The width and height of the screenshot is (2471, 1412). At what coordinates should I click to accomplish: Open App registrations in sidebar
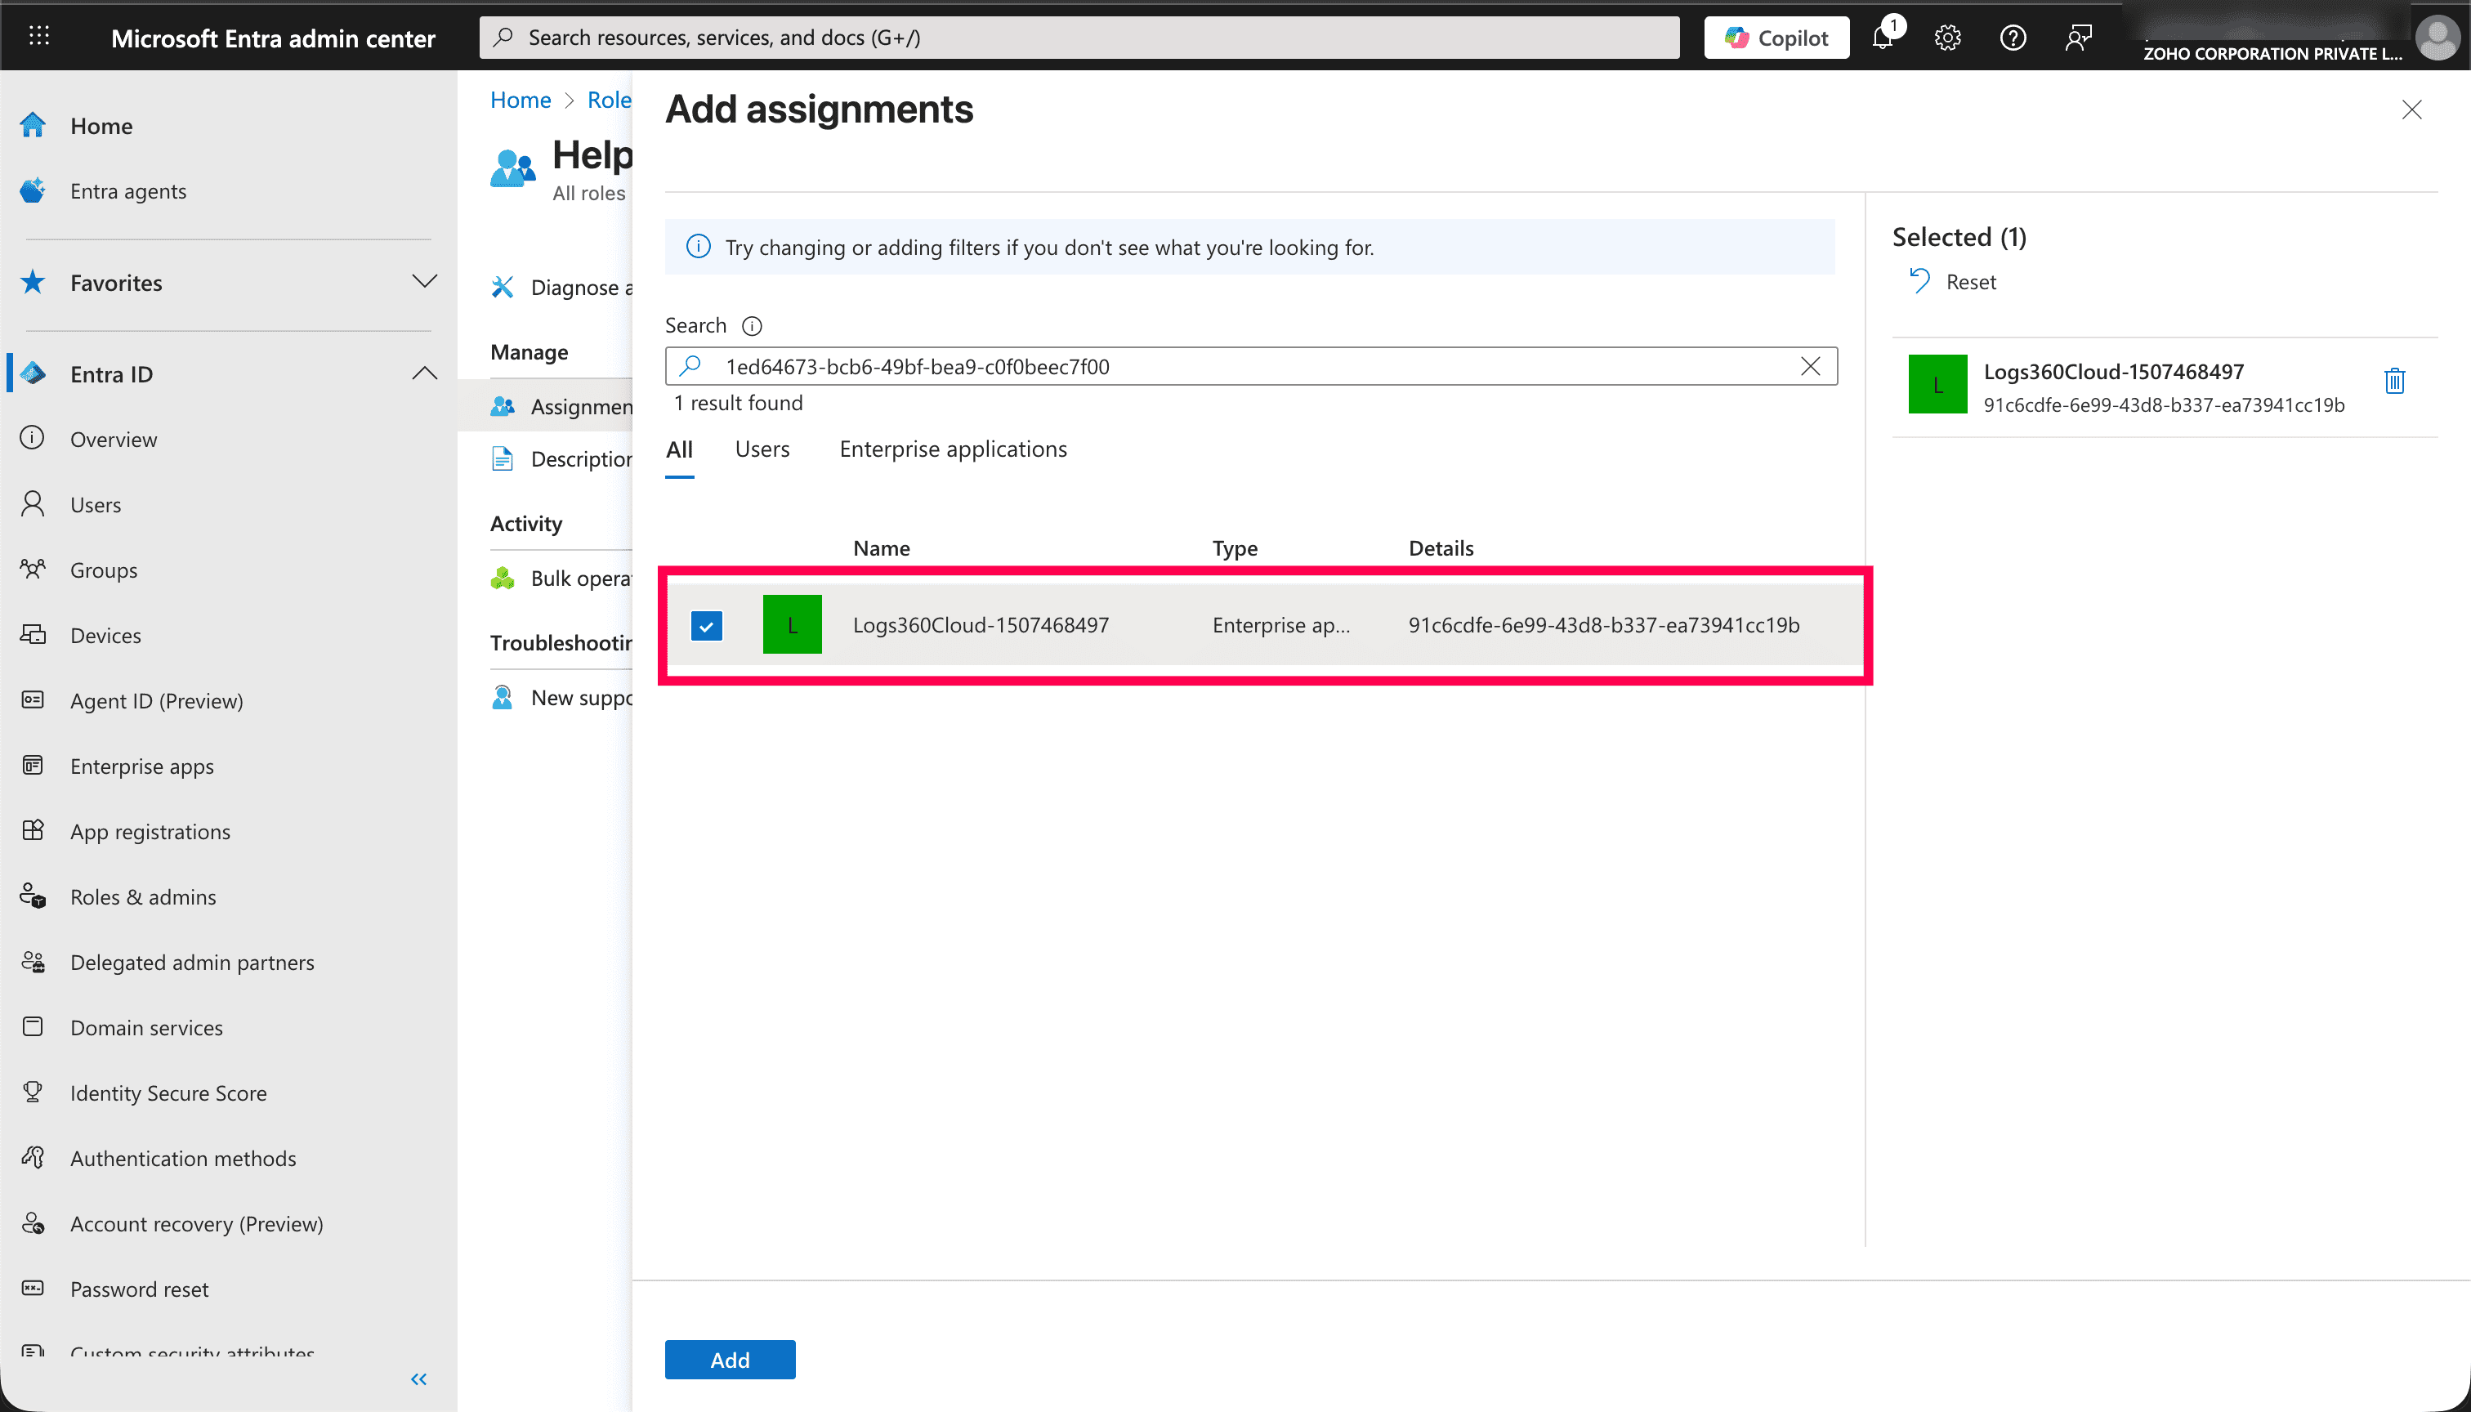coord(150,831)
